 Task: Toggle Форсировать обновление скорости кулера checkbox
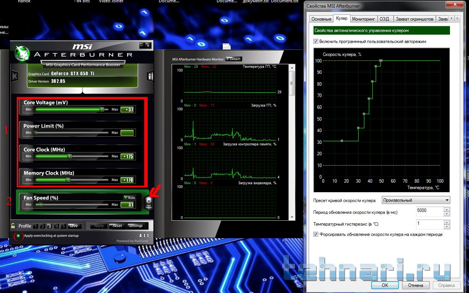tap(316, 234)
